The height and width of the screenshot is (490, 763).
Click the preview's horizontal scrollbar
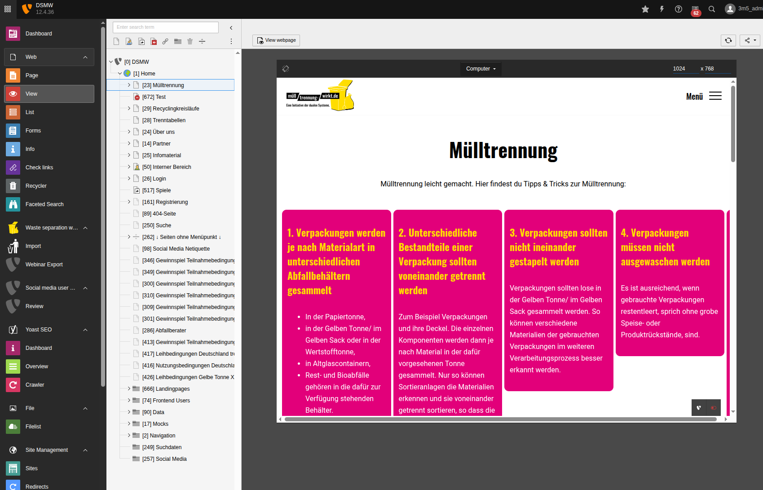click(500, 419)
